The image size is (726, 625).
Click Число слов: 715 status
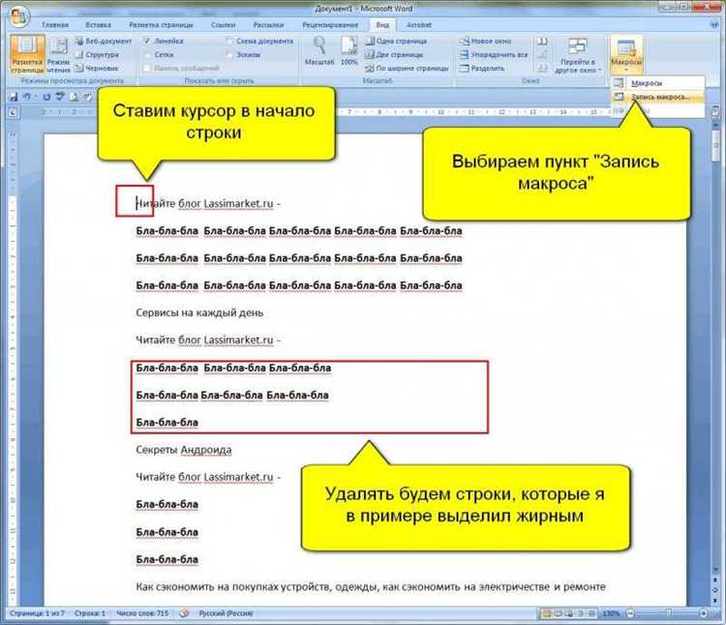point(142,613)
